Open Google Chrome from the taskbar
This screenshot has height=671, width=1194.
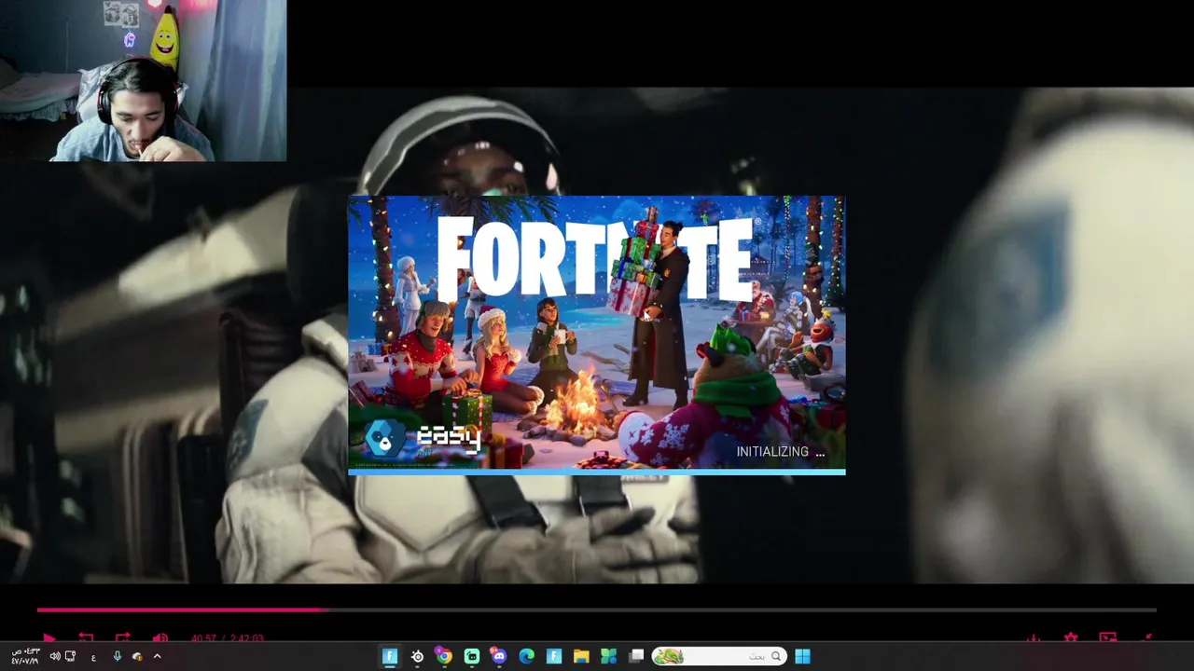(444, 656)
